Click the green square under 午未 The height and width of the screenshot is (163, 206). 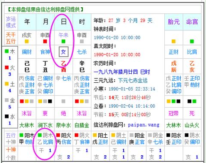coord(64,41)
